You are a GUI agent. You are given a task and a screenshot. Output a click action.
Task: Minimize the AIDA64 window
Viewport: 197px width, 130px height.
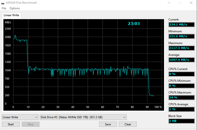coord(169,3)
